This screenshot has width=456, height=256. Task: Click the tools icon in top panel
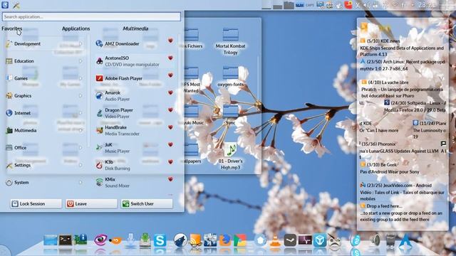[16, 5]
